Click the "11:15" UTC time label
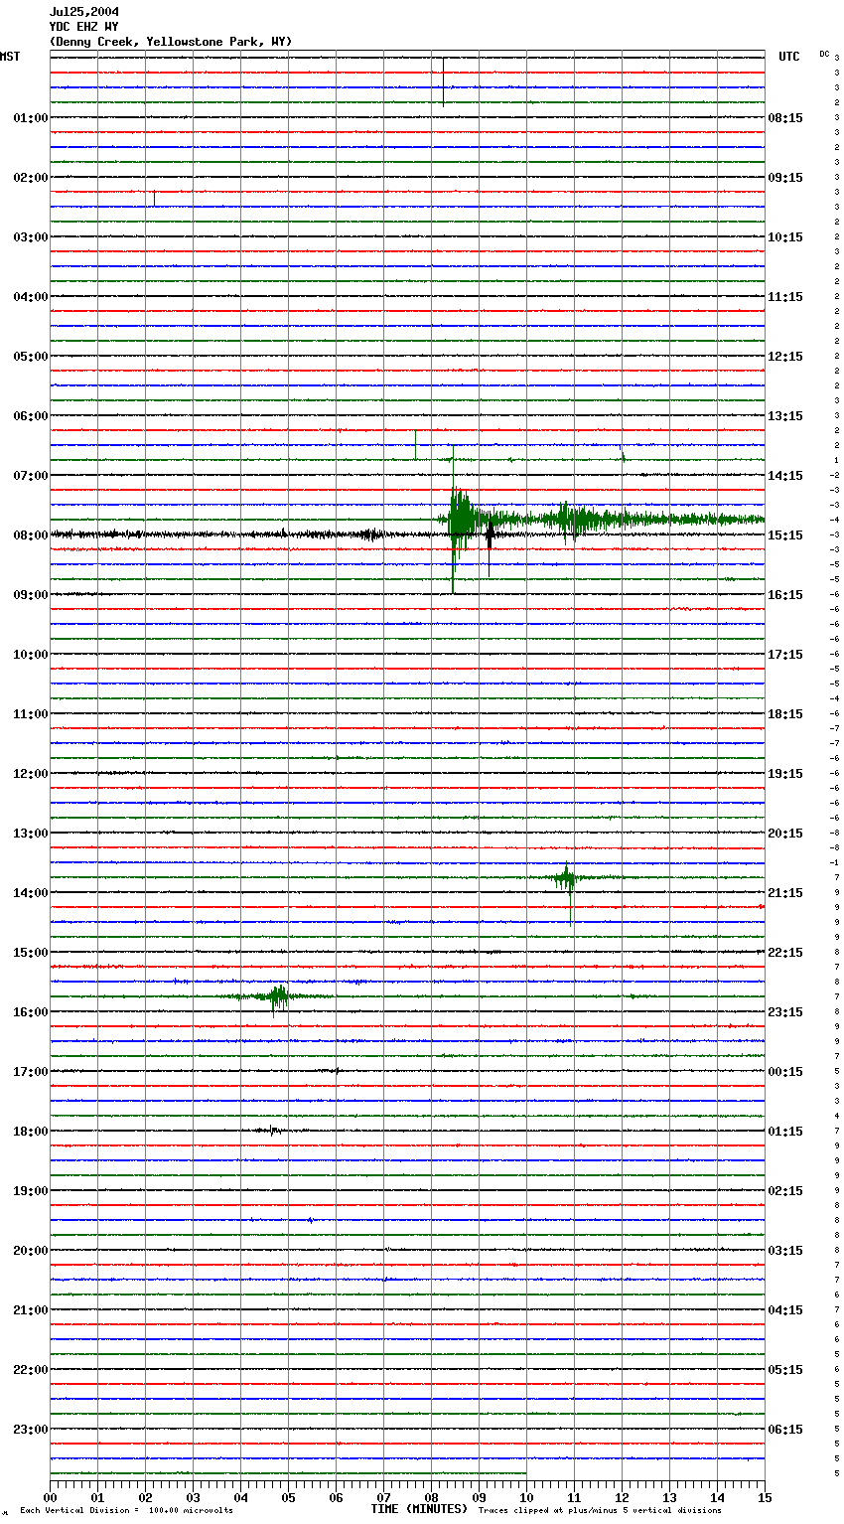The image size is (844, 1524). click(785, 297)
